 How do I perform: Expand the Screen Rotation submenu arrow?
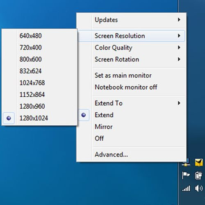point(179,59)
